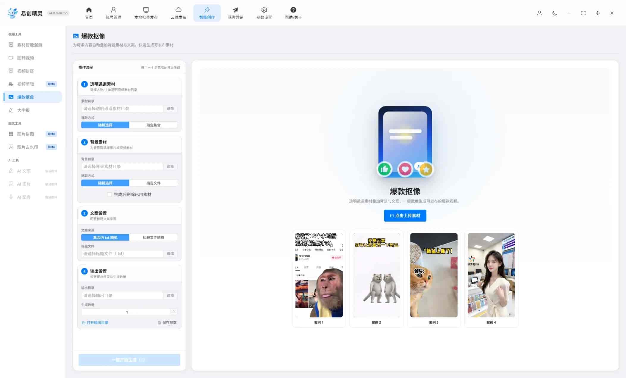626x378 pixels.
Task: Select 随机选择 under 背景素材
Action: [105, 183]
